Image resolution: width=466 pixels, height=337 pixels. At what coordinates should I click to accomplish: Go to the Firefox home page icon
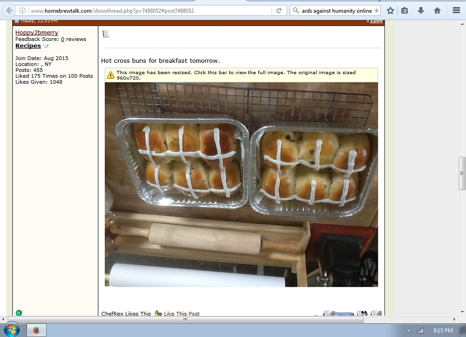tap(437, 11)
